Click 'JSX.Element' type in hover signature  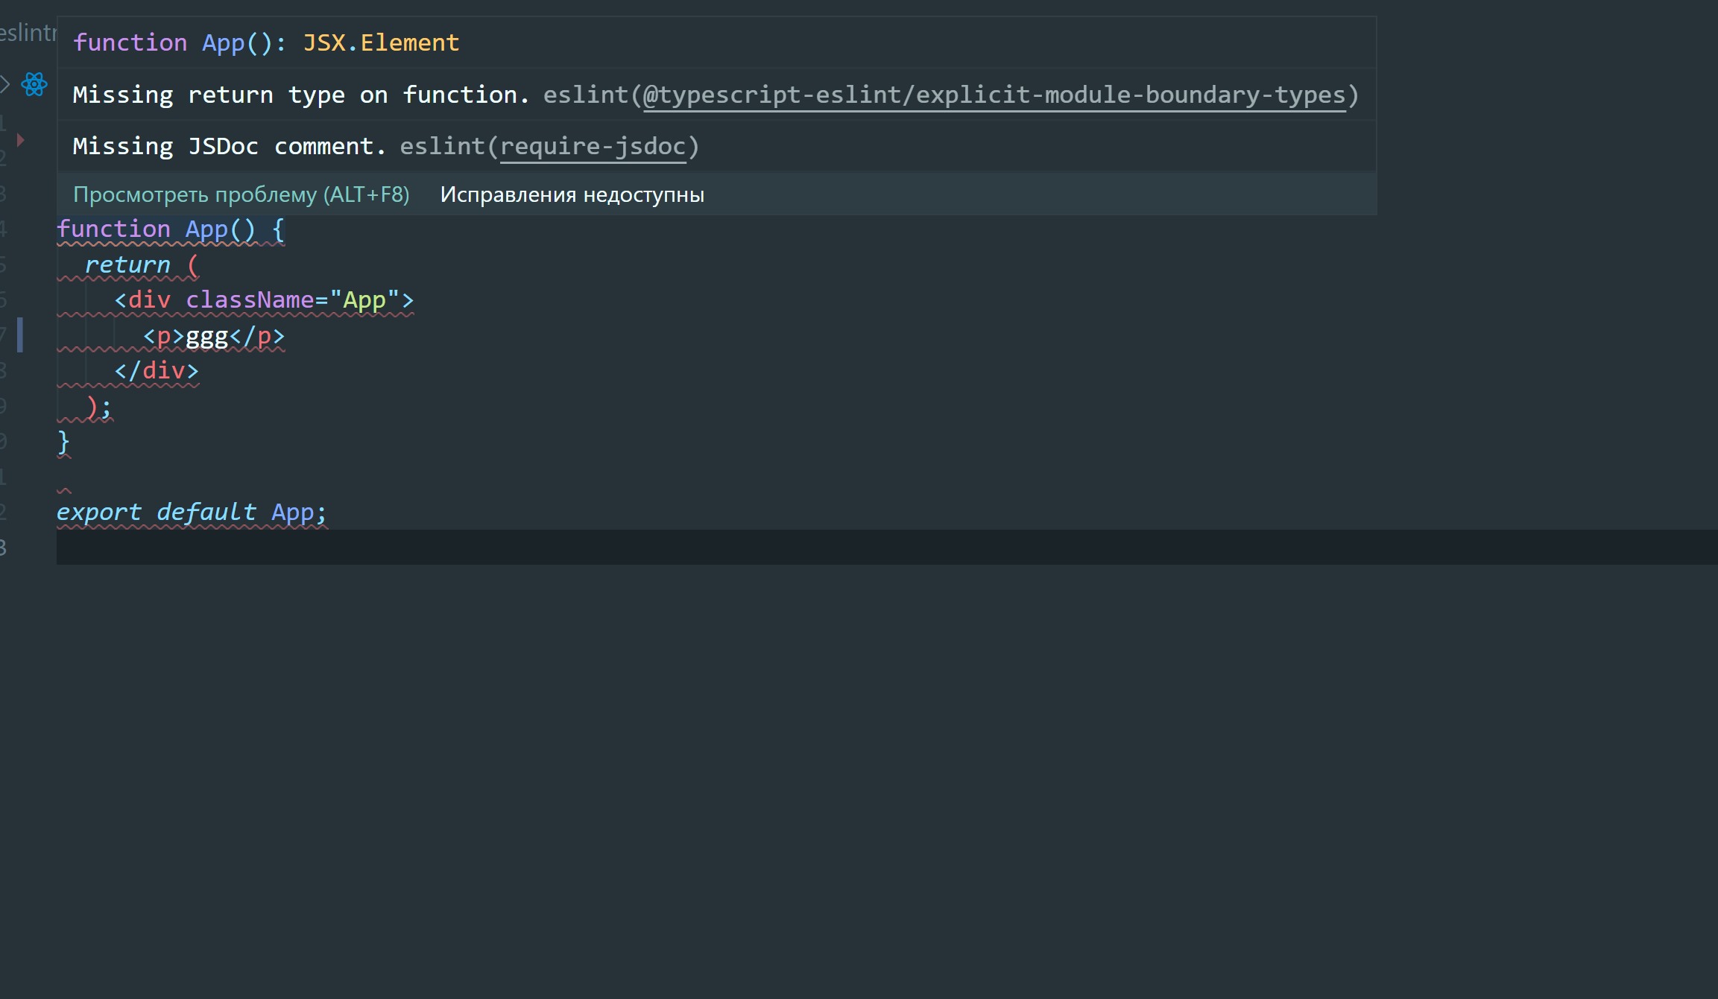[x=381, y=43]
